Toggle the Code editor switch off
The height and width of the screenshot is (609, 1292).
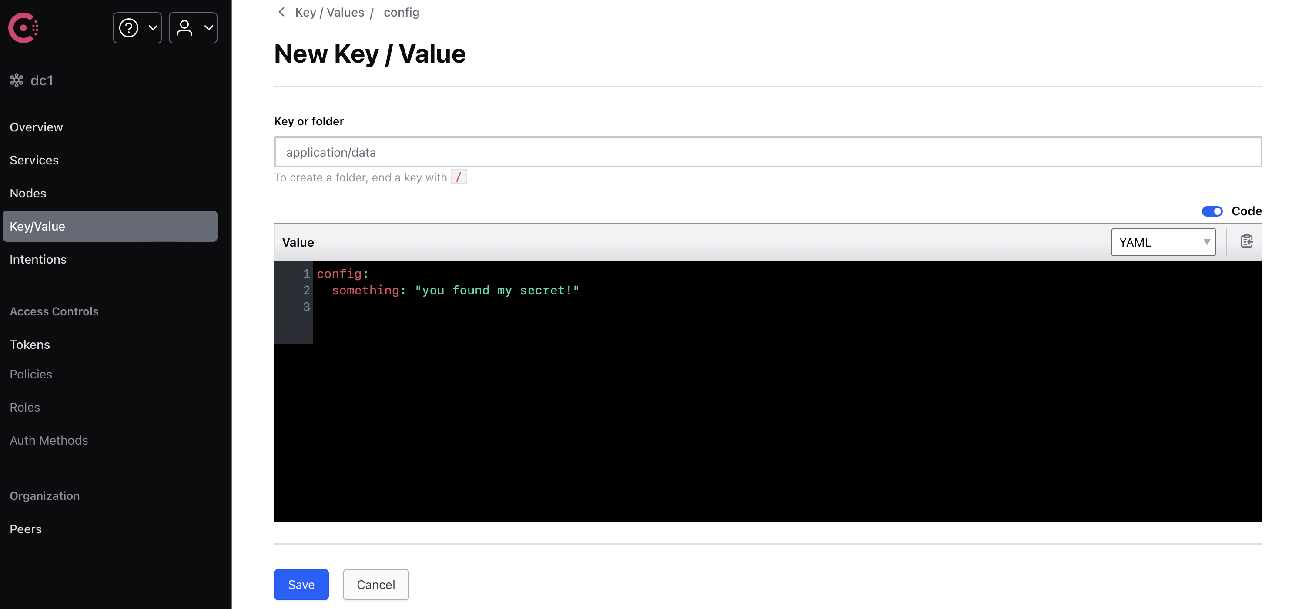1212,211
